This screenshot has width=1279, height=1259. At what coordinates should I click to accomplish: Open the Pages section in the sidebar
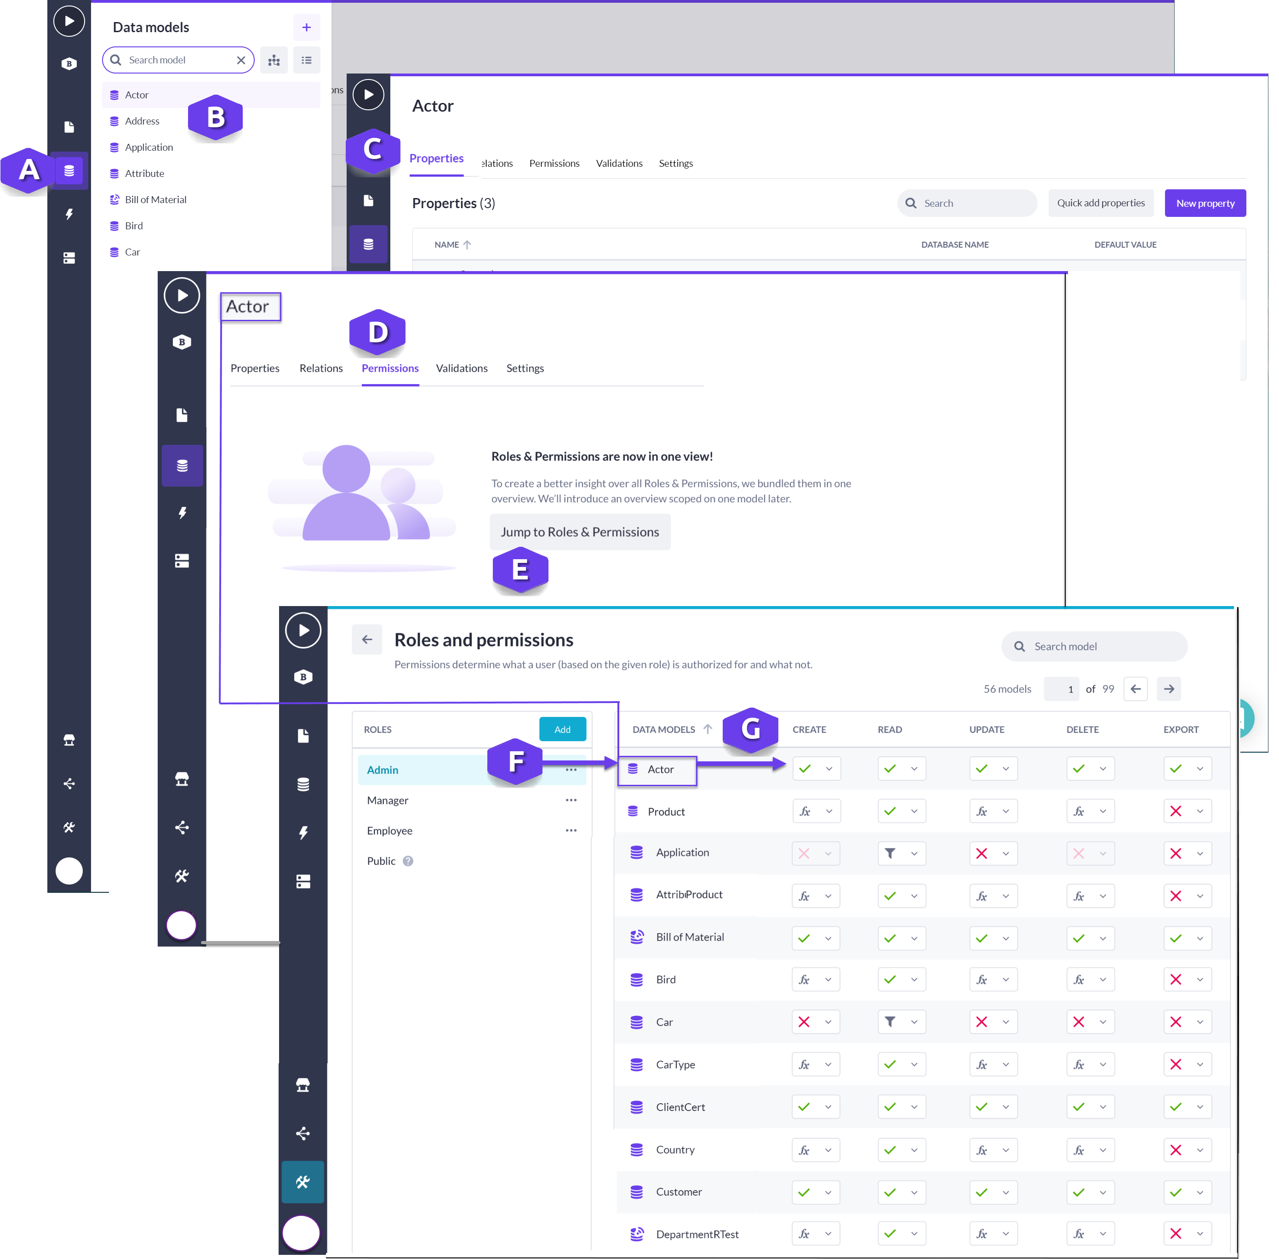pos(69,126)
